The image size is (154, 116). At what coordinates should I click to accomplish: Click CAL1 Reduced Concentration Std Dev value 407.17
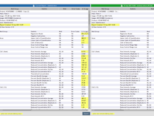point(85,70)
